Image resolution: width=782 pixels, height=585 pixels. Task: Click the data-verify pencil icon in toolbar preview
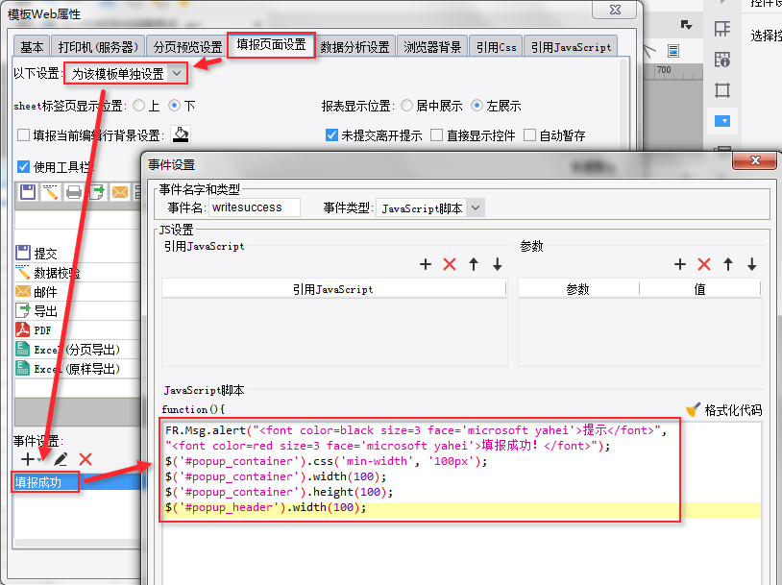50,192
